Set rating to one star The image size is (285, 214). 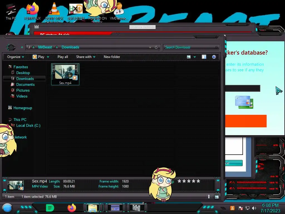[x=180, y=181]
